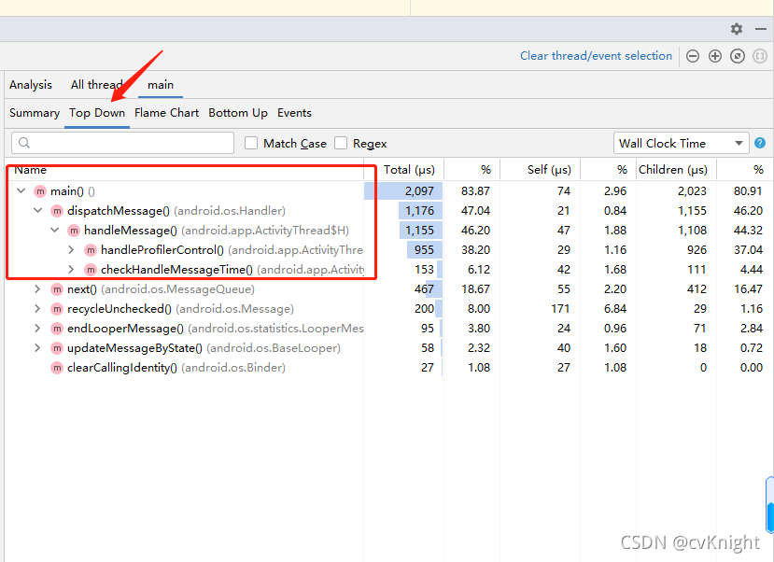Click the Clear thread/event selection link
The image size is (774, 562).
click(x=596, y=56)
